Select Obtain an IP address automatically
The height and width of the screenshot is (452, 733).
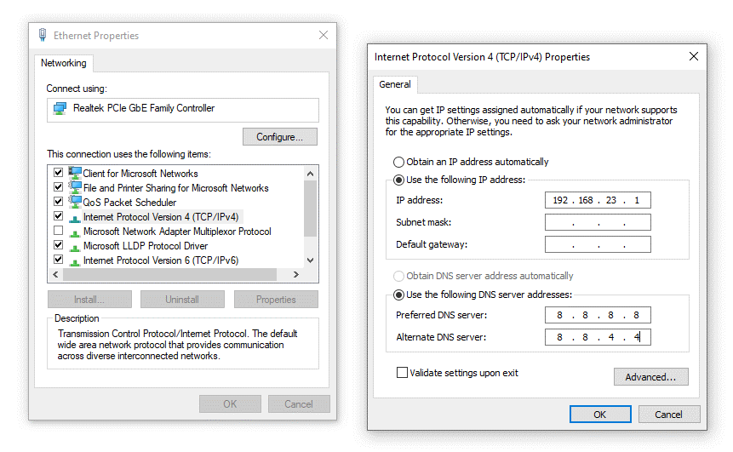(x=398, y=162)
